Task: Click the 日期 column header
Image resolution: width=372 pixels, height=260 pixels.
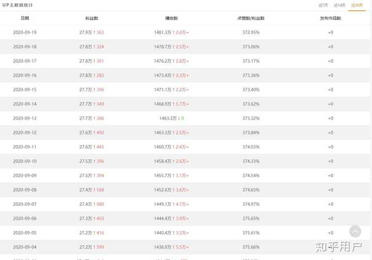Action: pyautogui.click(x=25, y=18)
